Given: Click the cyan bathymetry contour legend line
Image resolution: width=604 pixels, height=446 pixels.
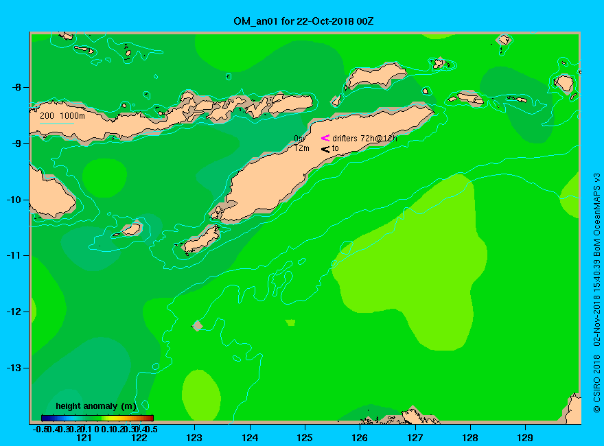Looking at the screenshot, I should click(x=56, y=124).
